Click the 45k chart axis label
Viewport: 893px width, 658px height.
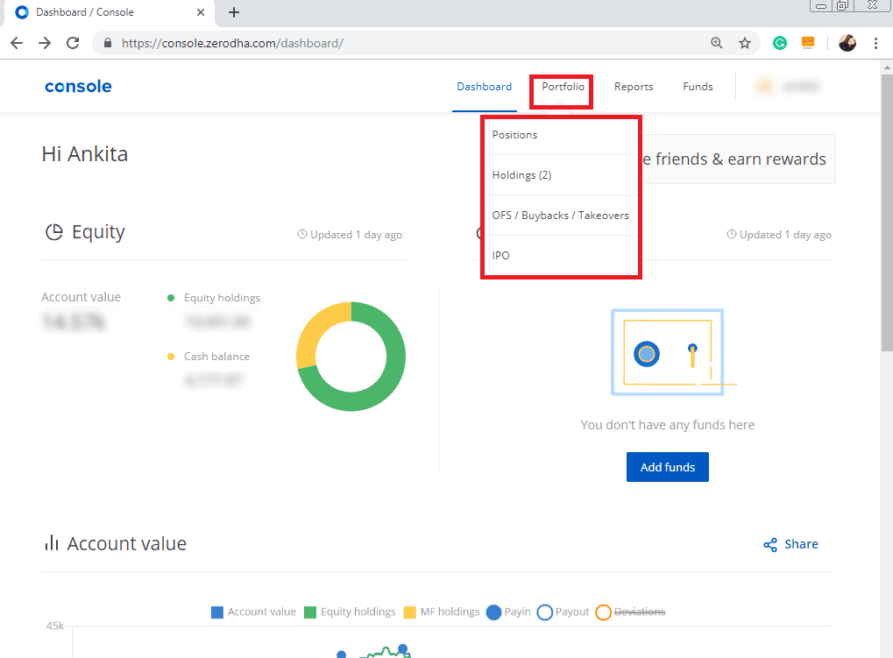point(55,626)
